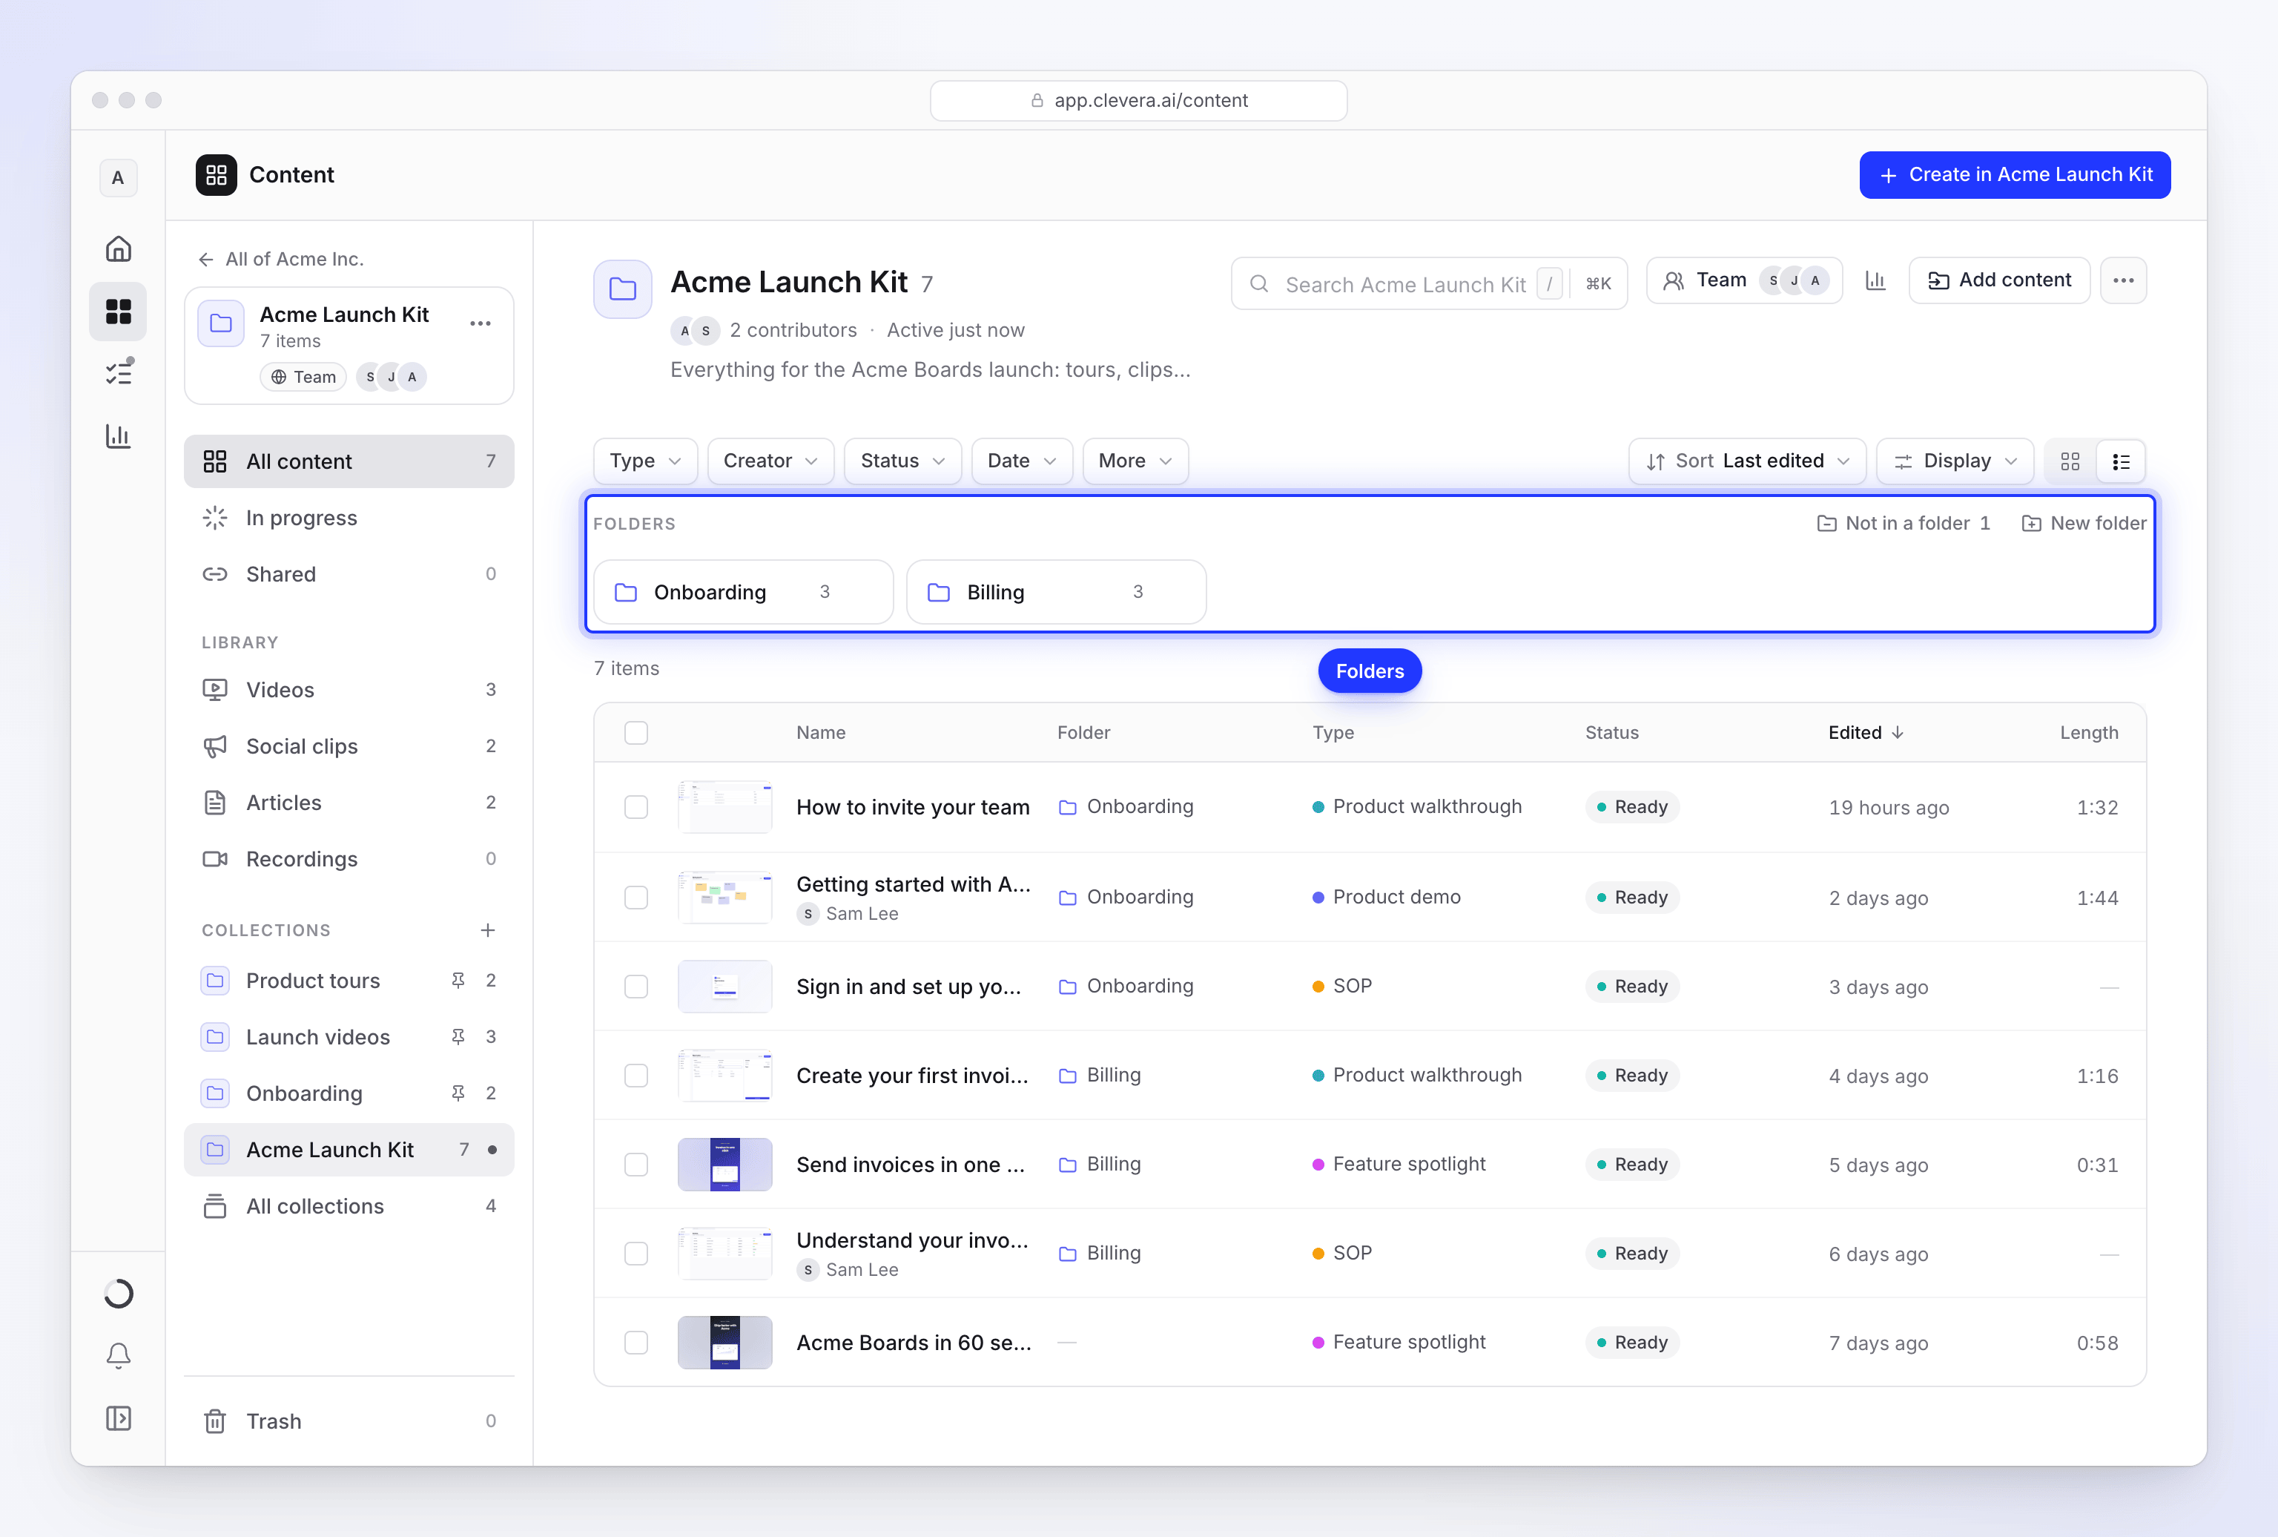Open the header analytics chart icon next to Team
This screenshot has height=1537, width=2278.
click(1875, 280)
